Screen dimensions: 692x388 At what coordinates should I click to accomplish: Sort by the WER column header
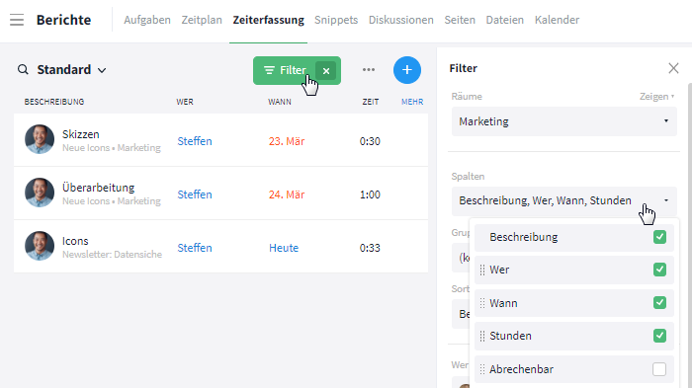185,102
